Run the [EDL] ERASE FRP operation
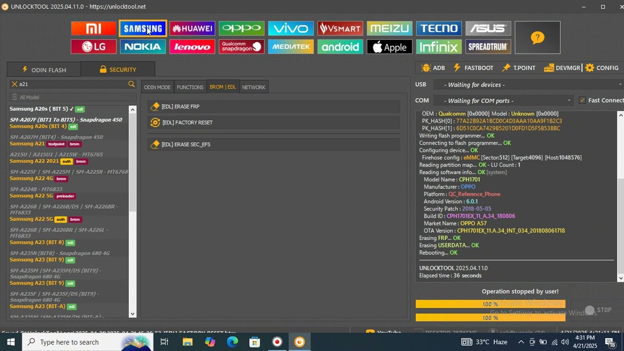The image size is (624, 351). click(273, 106)
